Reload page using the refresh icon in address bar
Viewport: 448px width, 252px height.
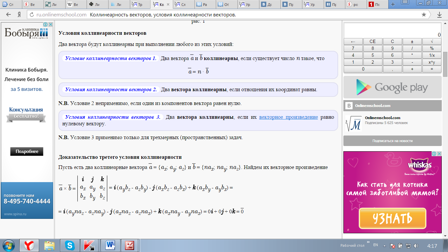(x=32, y=15)
